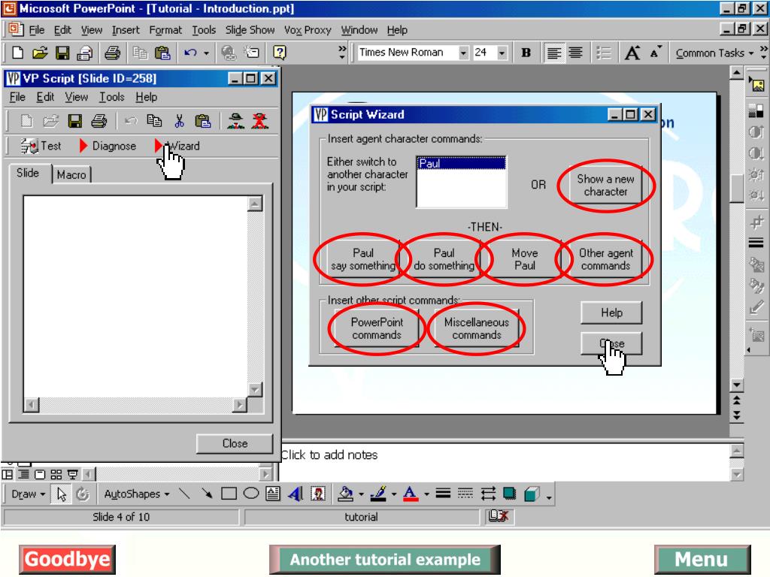Open the Fill Color dropdown arrow

(362, 494)
